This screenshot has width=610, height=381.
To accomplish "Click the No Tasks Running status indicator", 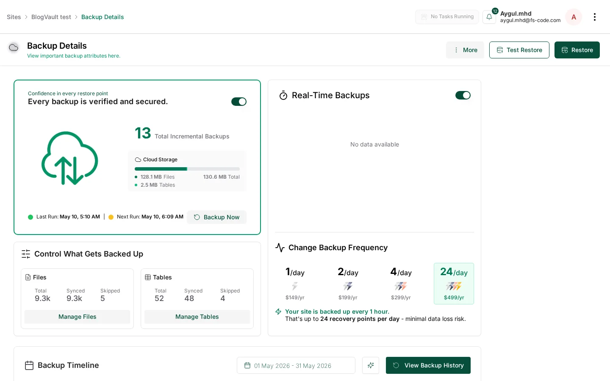I will pos(447,17).
